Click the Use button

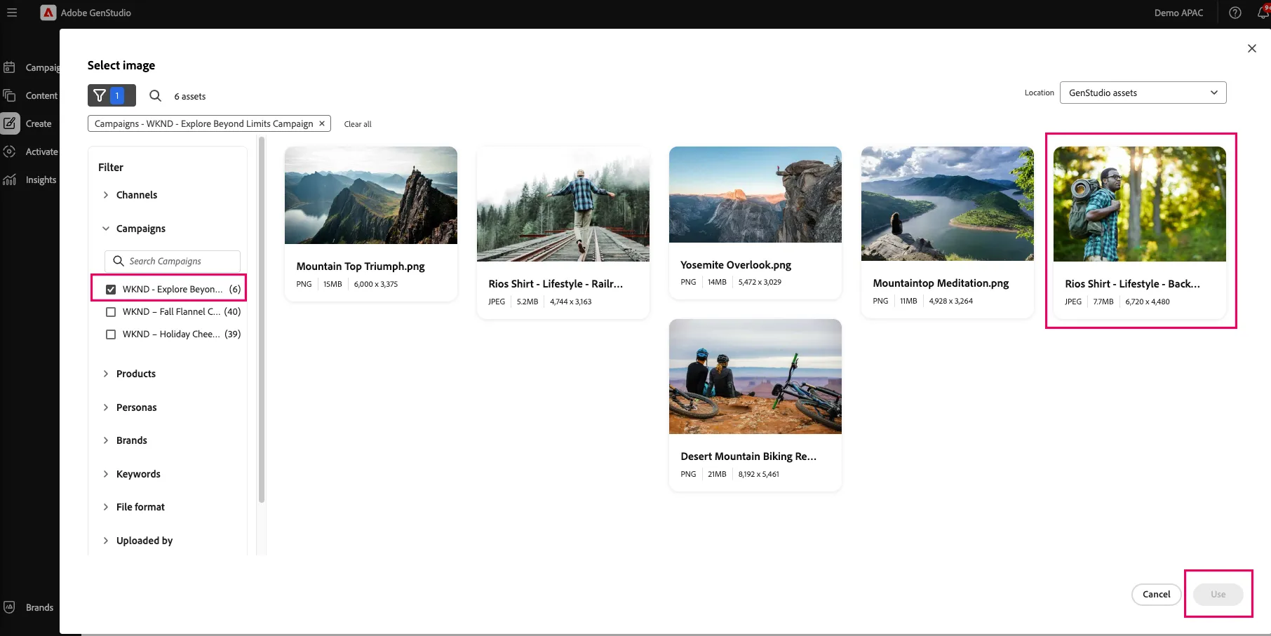tap(1218, 594)
